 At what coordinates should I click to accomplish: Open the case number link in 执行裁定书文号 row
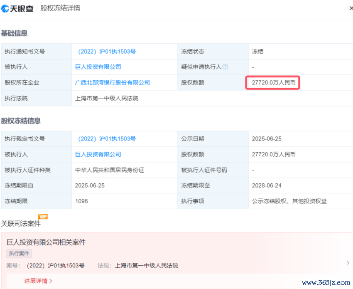107,139
